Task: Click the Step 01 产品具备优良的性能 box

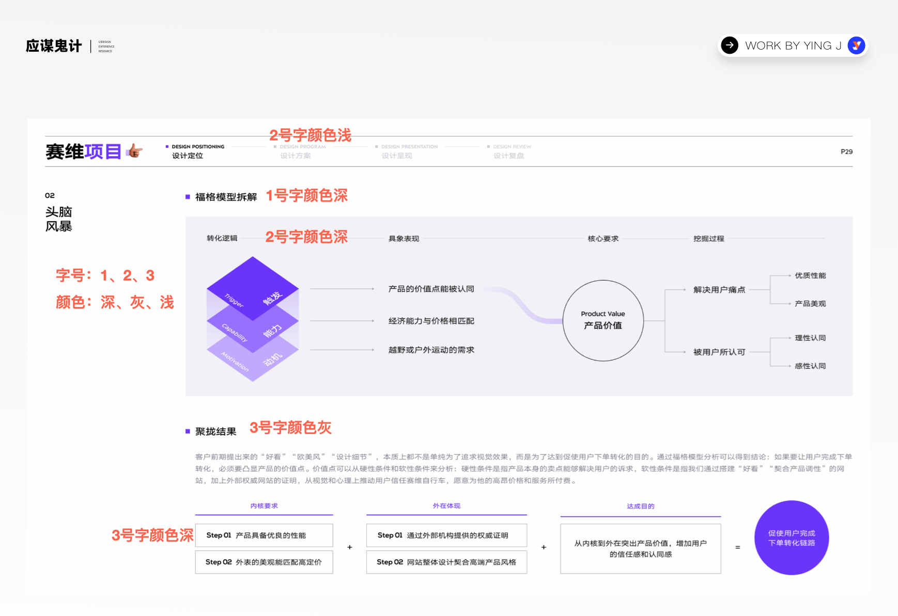Action: click(264, 535)
